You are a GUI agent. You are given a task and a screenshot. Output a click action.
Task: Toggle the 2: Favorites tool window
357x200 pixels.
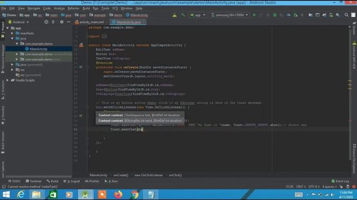[3, 115]
